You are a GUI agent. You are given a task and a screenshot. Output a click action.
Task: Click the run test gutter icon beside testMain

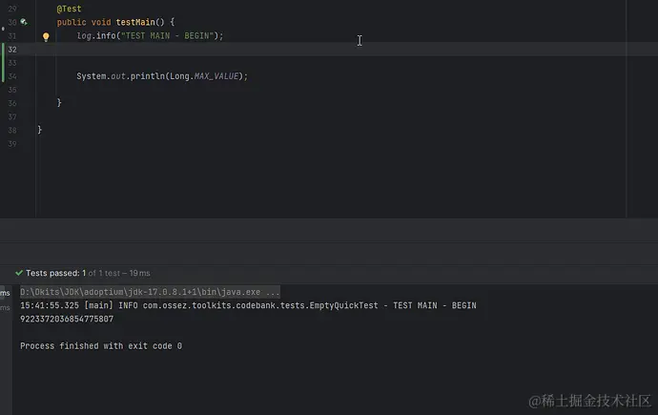[24, 22]
